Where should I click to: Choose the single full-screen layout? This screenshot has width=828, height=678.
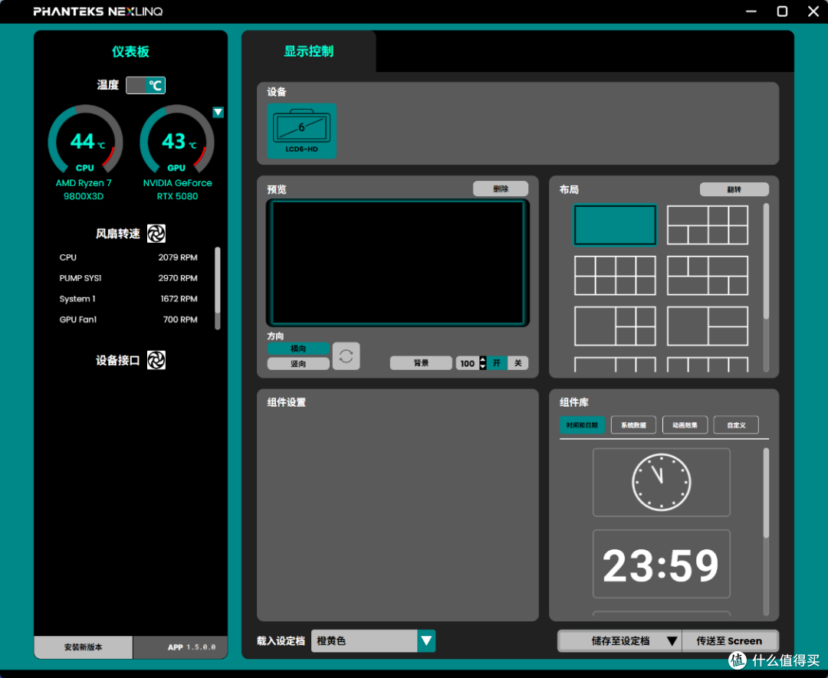click(x=615, y=225)
